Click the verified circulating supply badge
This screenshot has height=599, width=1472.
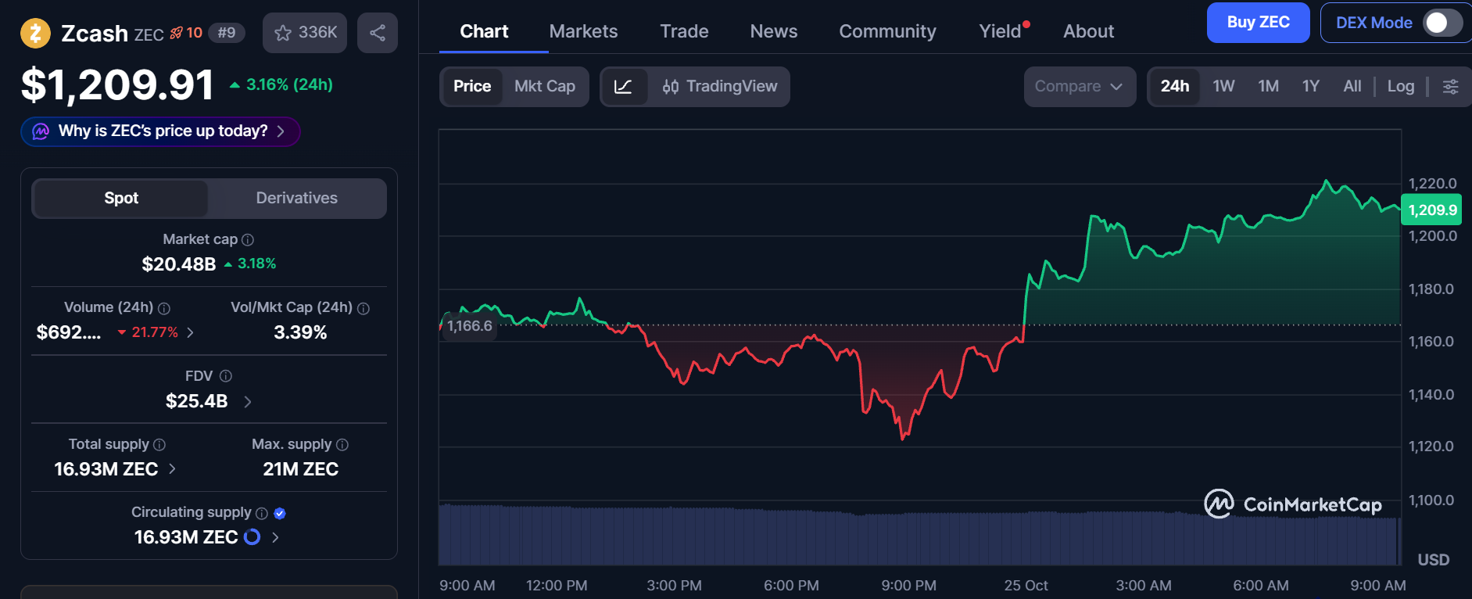tap(280, 514)
